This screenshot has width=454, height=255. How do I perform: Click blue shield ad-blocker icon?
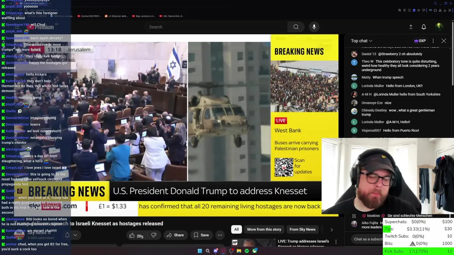coord(414,10)
